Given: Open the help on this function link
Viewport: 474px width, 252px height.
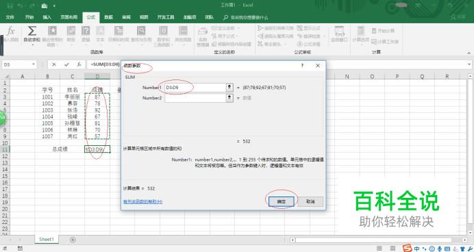Looking at the screenshot, I should [x=142, y=201].
